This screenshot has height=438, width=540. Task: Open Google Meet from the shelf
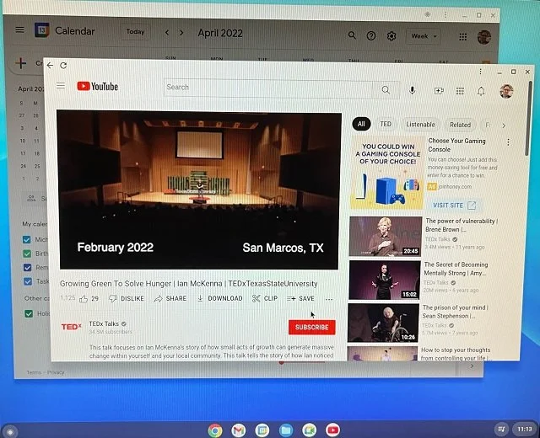(x=310, y=430)
